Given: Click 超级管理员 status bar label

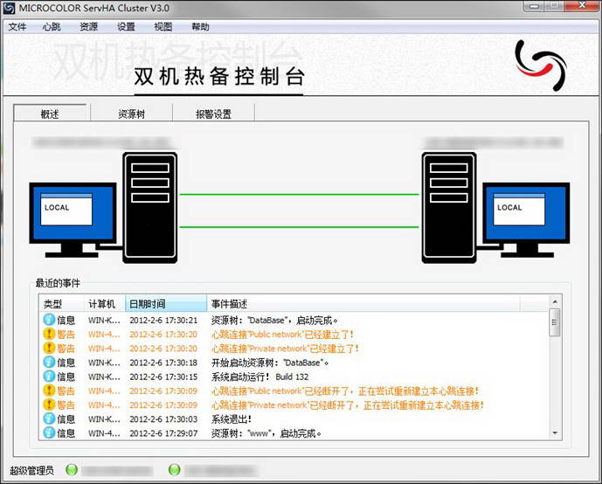Looking at the screenshot, I should click(x=31, y=470).
